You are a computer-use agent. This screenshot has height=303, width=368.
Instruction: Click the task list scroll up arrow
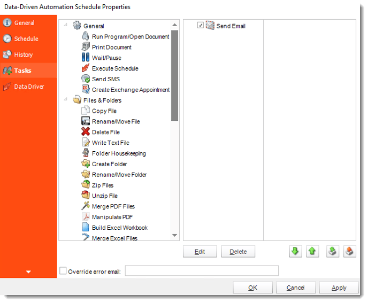174,25
